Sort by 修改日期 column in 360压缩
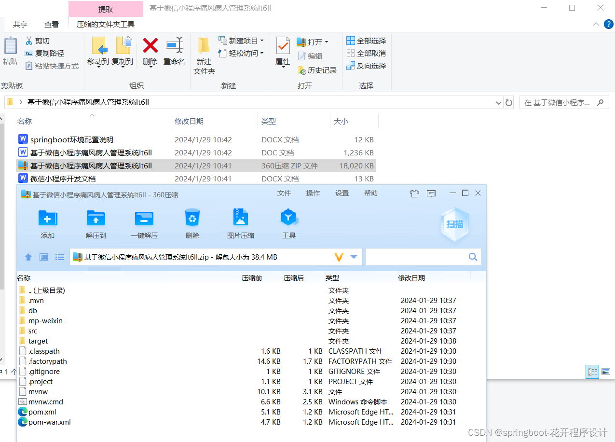 click(x=411, y=278)
